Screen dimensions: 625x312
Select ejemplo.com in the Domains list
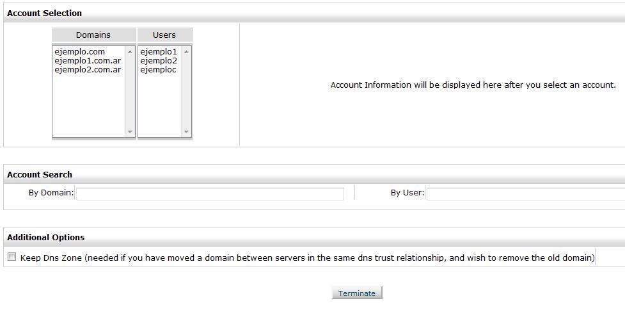tap(80, 52)
